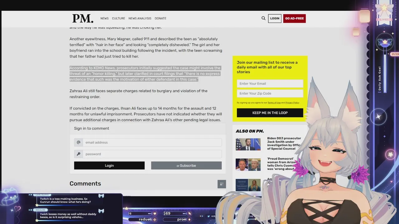The image size is (399, 224).
Task: Open the Chris Cuomo article thumbnail
Action: tap(248, 165)
